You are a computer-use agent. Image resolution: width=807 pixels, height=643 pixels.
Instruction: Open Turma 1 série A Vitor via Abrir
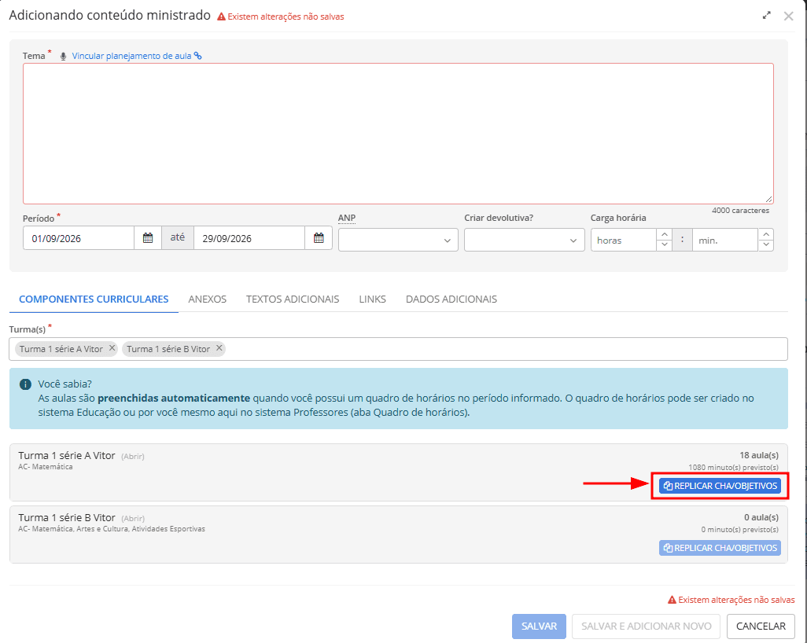(x=133, y=456)
